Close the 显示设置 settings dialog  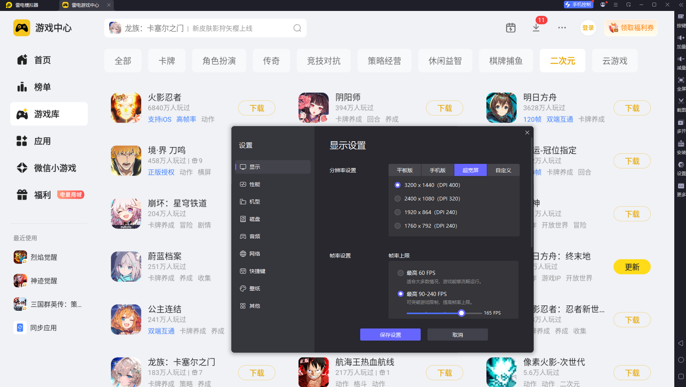[527, 133]
